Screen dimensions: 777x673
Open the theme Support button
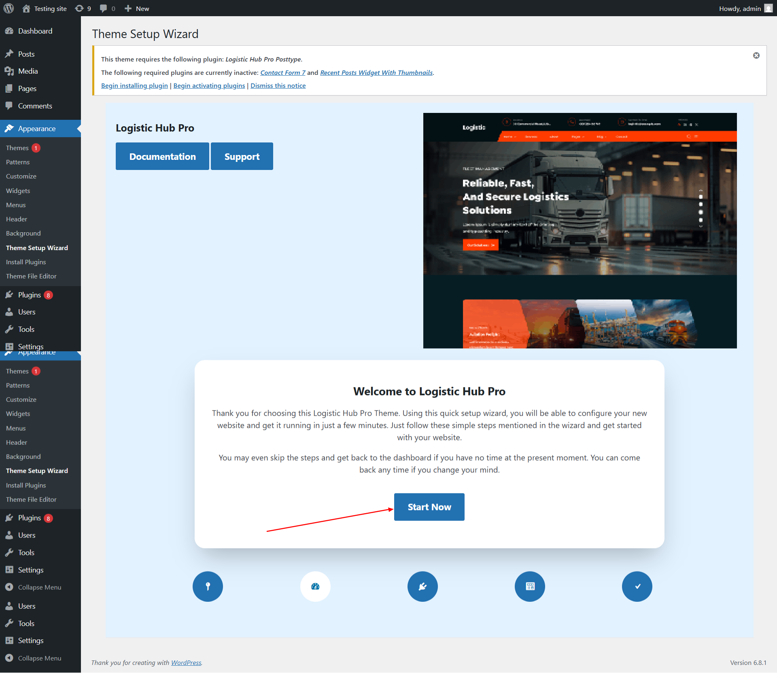[x=242, y=156]
